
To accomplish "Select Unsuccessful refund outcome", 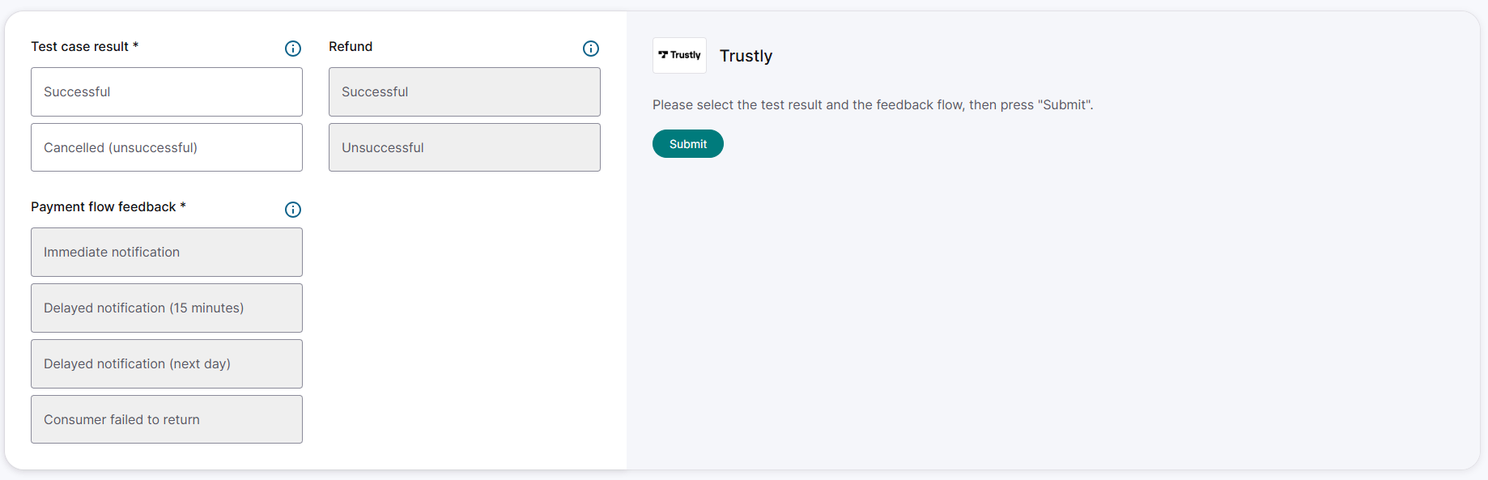I will (x=464, y=147).
